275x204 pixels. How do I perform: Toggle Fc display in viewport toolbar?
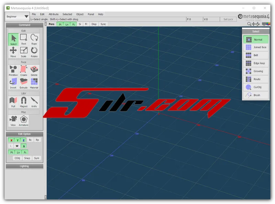coord(74,24)
